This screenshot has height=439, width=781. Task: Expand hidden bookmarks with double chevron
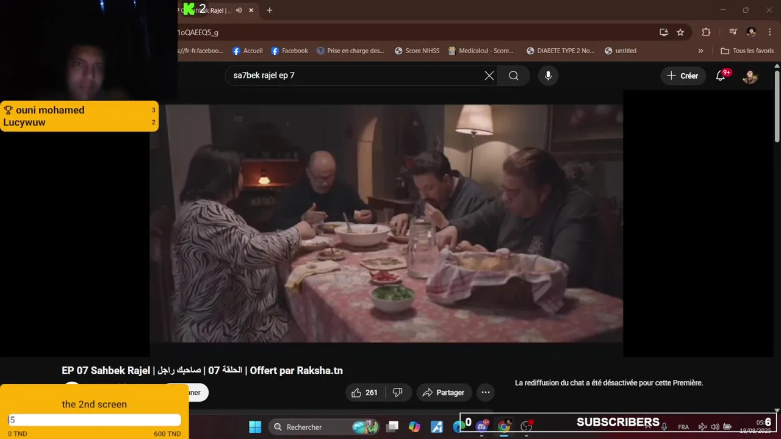[x=700, y=51]
